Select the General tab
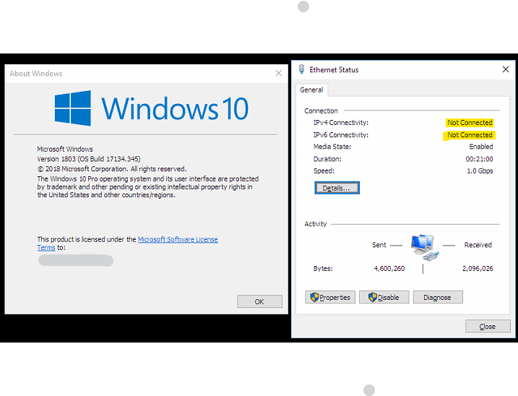This screenshot has width=518, height=396. point(311,90)
